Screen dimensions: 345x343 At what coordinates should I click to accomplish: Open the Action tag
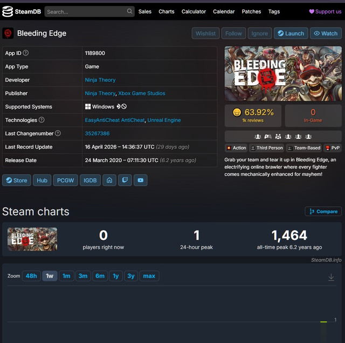[236, 148]
